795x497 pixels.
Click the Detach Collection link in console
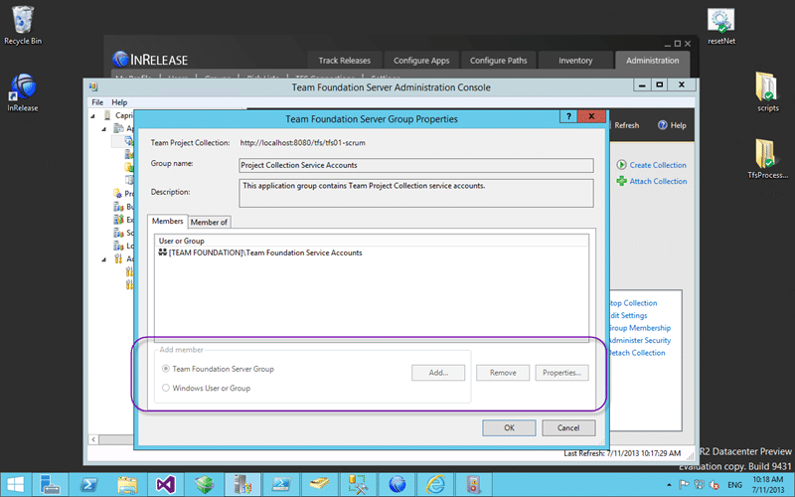637,353
